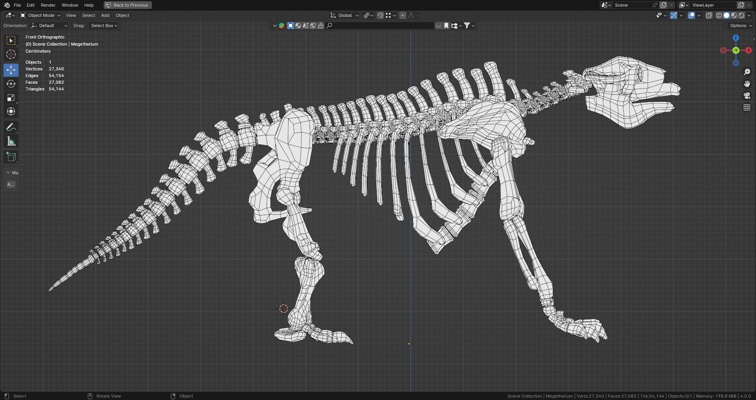This screenshot has height=400, width=756.
Task: Activate the Move tool
Action: [11, 70]
